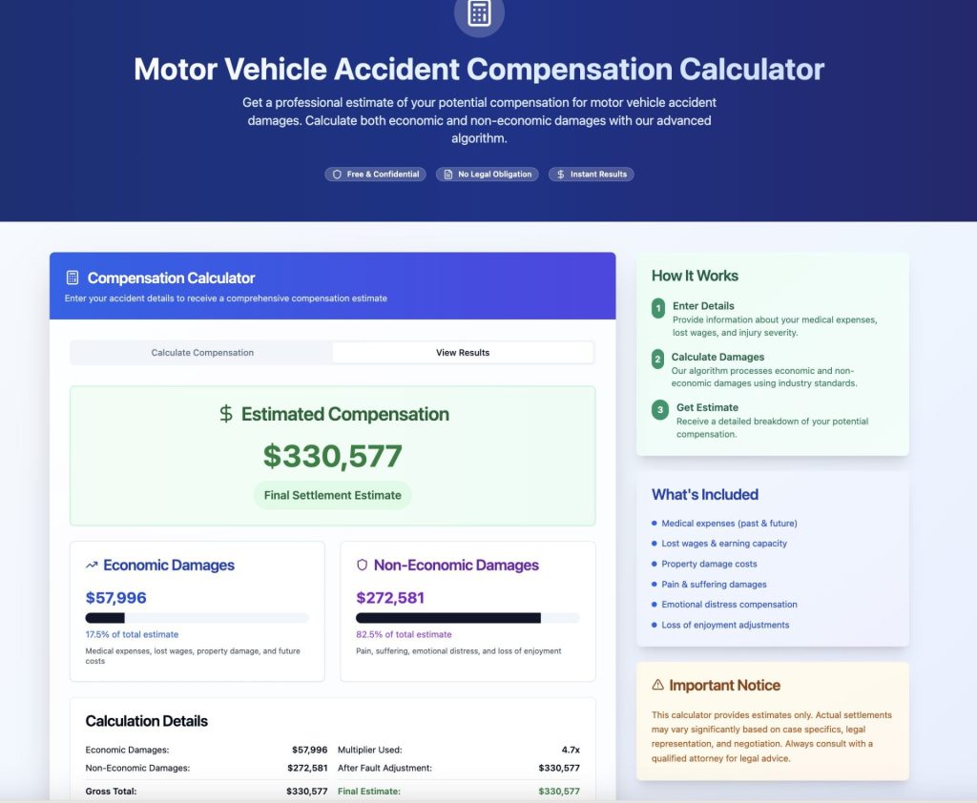Click the $330,577 estimated compensation amount
This screenshot has height=803, width=977.
[333, 456]
